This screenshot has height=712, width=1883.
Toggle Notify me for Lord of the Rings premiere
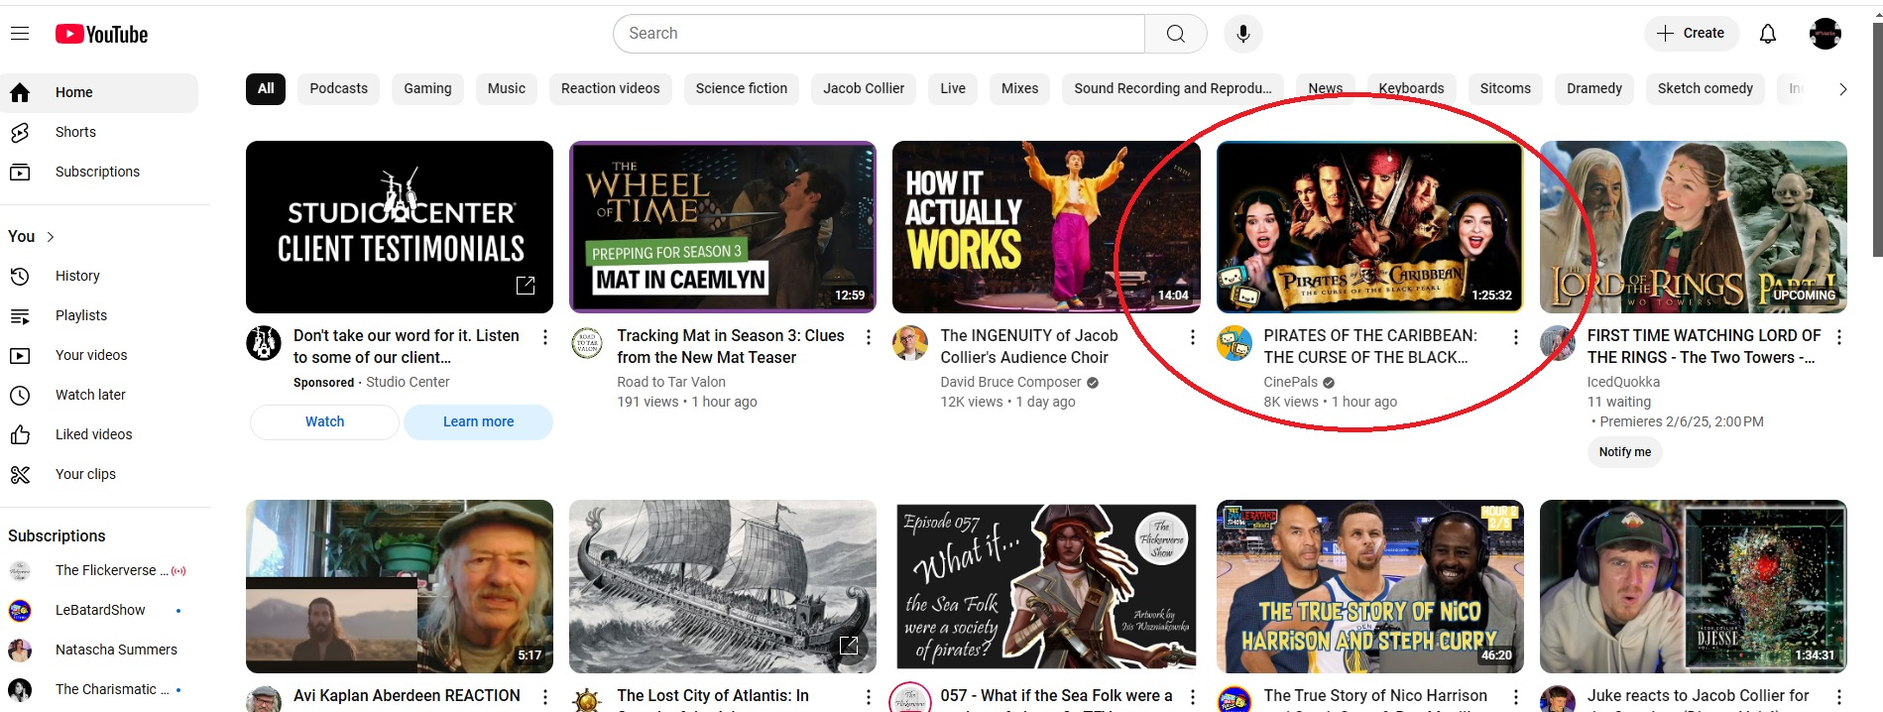(x=1624, y=452)
